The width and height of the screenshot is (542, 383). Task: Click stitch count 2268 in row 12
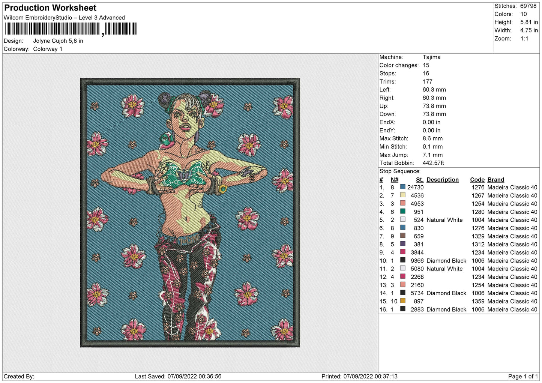tap(417, 277)
